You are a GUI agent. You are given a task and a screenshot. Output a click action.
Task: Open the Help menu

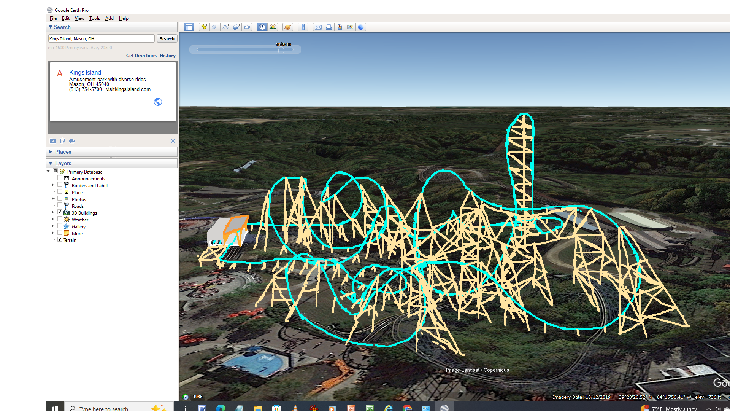[x=124, y=18]
